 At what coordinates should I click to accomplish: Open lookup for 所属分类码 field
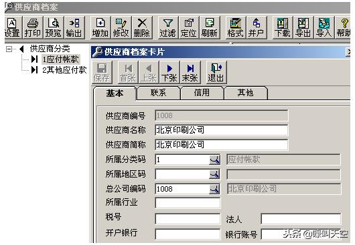214,160
